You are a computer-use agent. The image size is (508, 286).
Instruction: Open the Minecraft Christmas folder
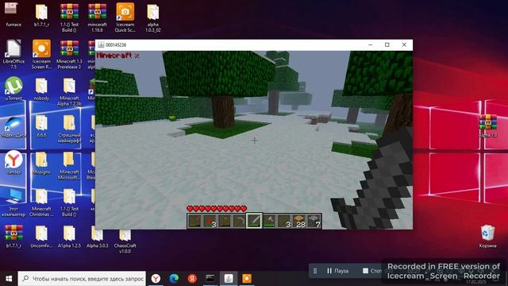41,203
